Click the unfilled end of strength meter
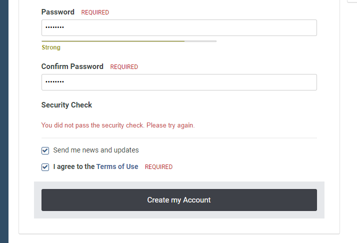This screenshot has width=357, height=243. click(x=200, y=41)
